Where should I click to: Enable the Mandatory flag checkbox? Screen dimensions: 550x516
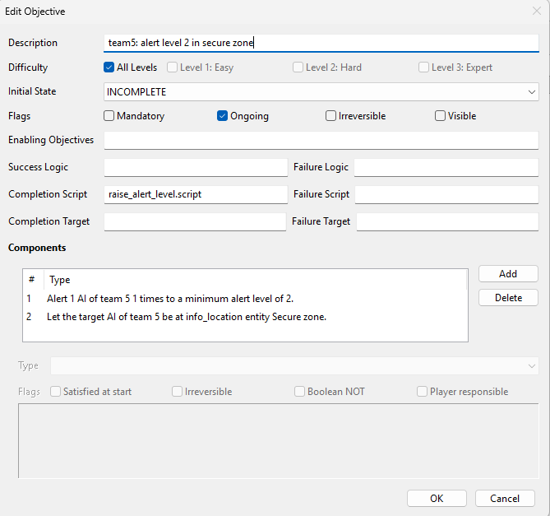tap(109, 116)
